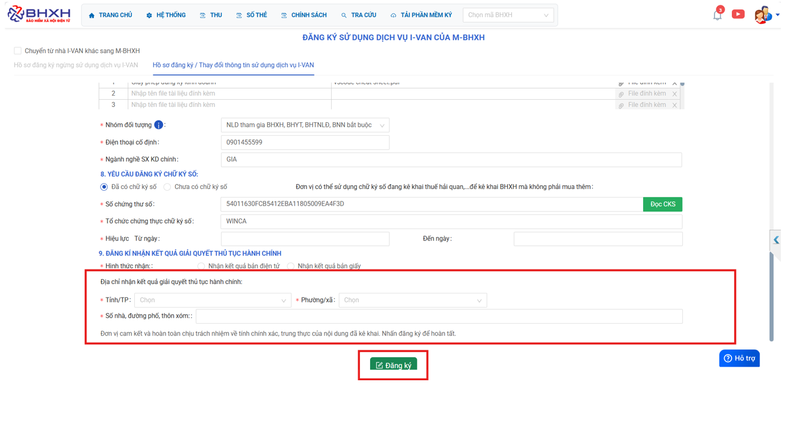Remove attachment row 2 with X icon
This screenshot has width=811, height=421.
point(674,94)
